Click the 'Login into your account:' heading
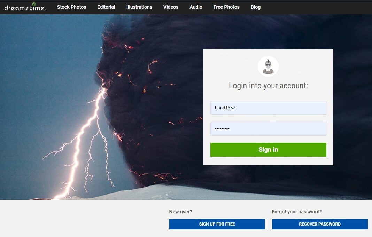Image resolution: width=372 pixels, height=237 pixels. [x=268, y=86]
